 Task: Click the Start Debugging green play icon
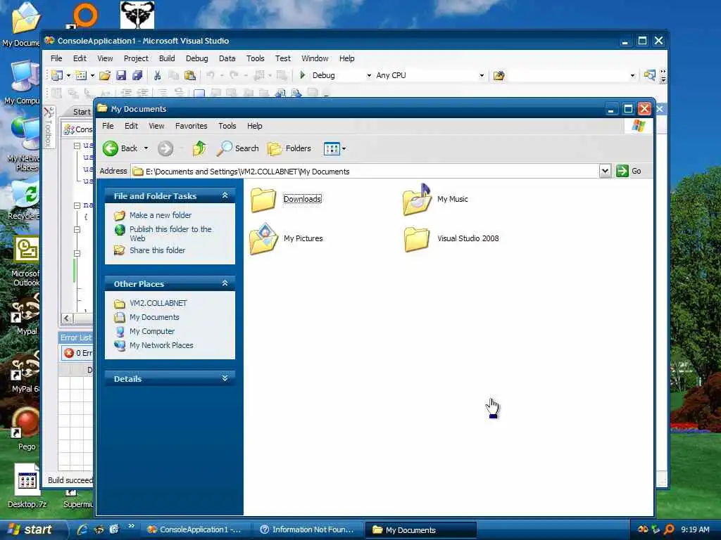303,75
